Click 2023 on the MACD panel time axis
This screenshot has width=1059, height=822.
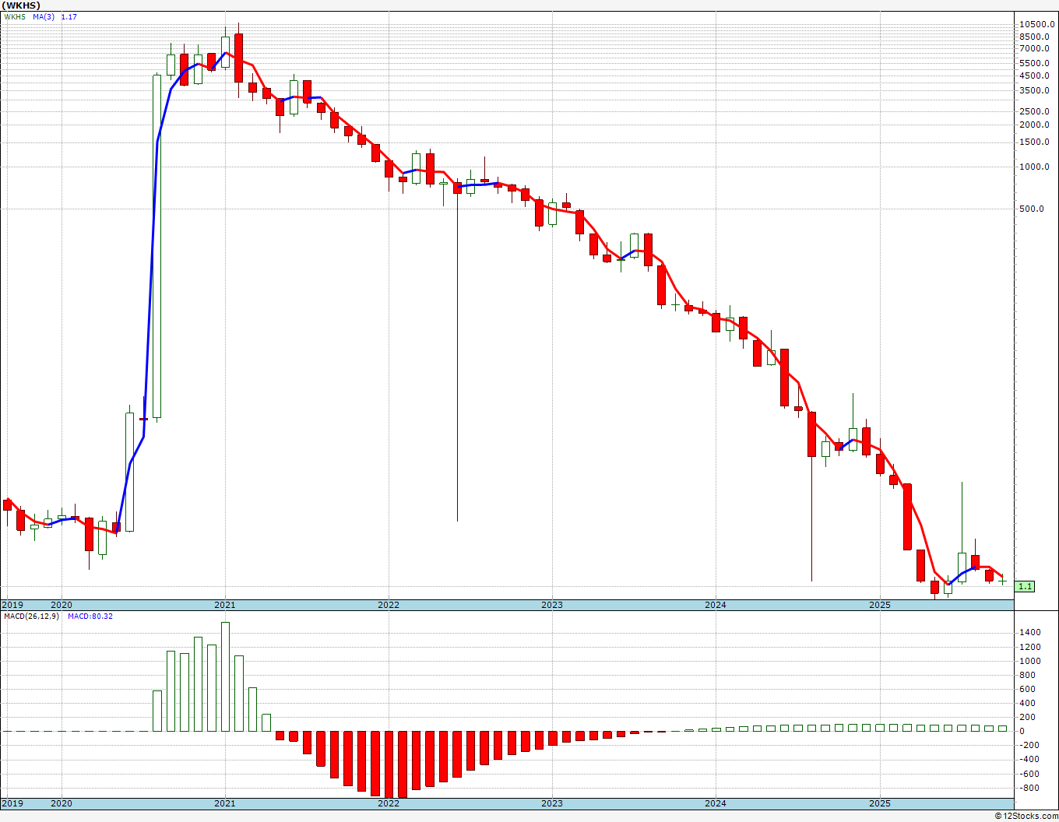(552, 803)
